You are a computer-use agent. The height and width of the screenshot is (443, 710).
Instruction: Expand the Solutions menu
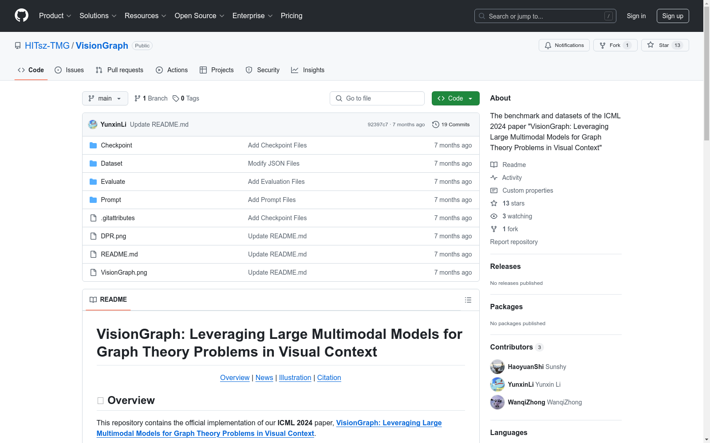98,16
